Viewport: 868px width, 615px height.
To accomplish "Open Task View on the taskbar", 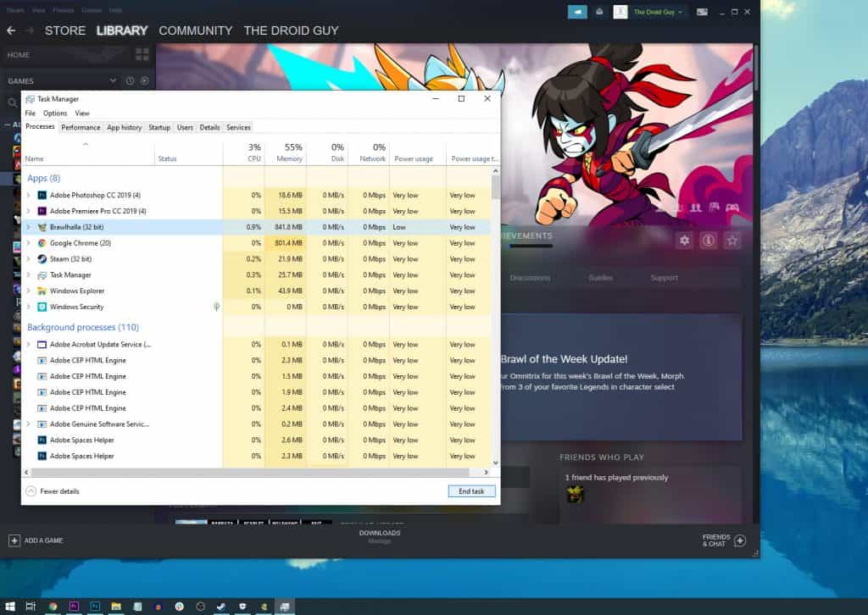I will pos(31,607).
